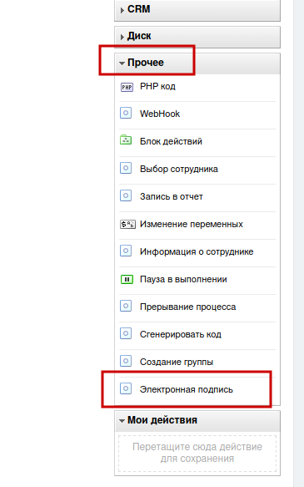Select the Информация о сотруднике item
The height and width of the screenshot is (487, 304).
click(x=197, y=251)
